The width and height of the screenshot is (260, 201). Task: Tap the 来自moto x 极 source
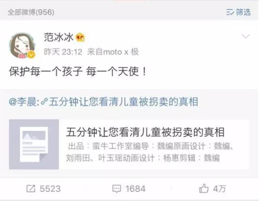pos(113,52)
